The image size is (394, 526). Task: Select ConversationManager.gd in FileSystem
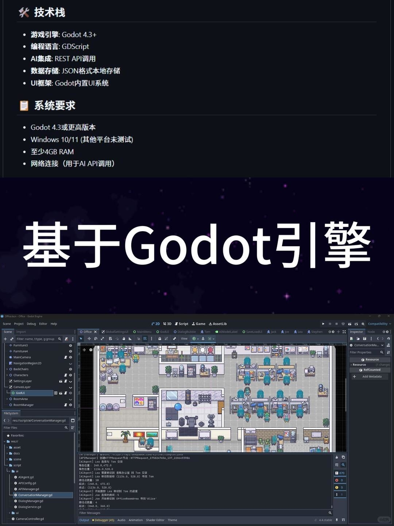pos(35,495)
